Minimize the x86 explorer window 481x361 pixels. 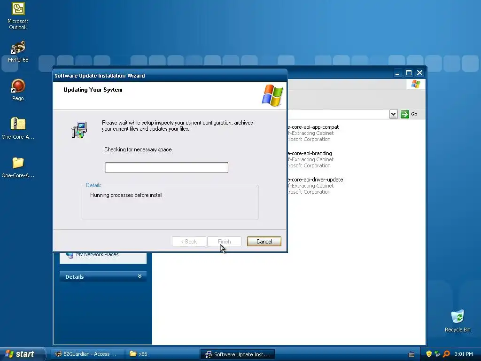coord(397,73)
